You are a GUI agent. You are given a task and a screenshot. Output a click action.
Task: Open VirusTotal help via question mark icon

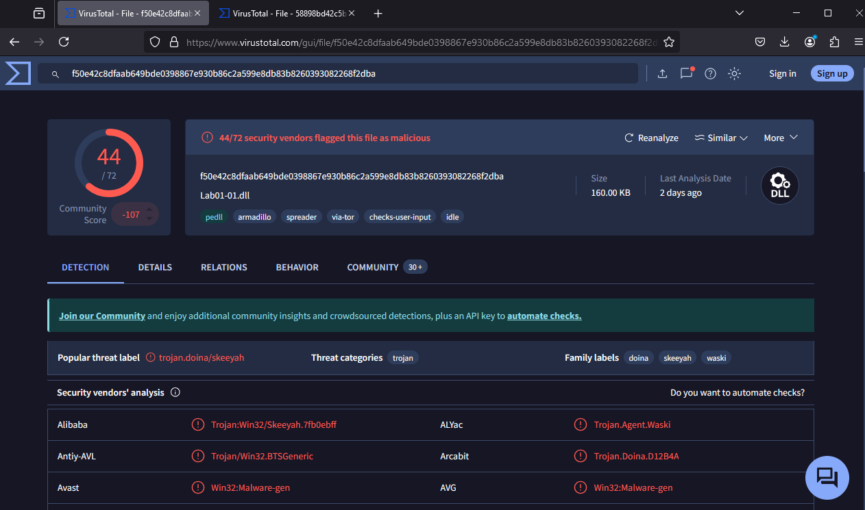coord(710,73)
